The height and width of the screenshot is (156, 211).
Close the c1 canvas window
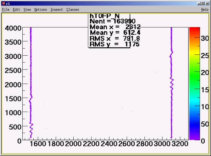[207, 4]
